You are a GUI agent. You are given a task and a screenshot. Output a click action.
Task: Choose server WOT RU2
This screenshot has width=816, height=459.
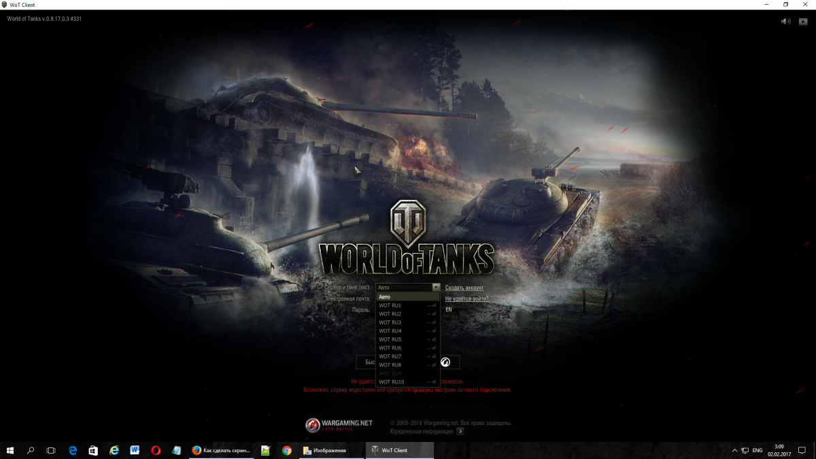click(x=408, y=314)
